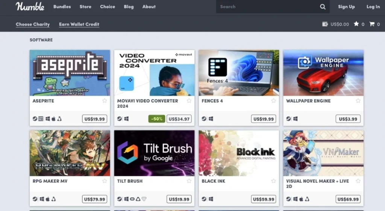Click the -50% discount badge on Movavi
The height and width of the screenshot is (211, 385).
point(157,119)
